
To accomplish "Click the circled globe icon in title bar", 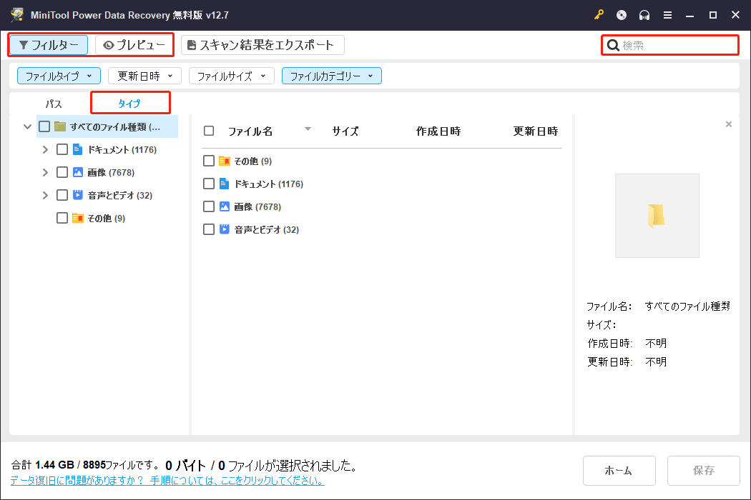I will [x=622, y=14].
